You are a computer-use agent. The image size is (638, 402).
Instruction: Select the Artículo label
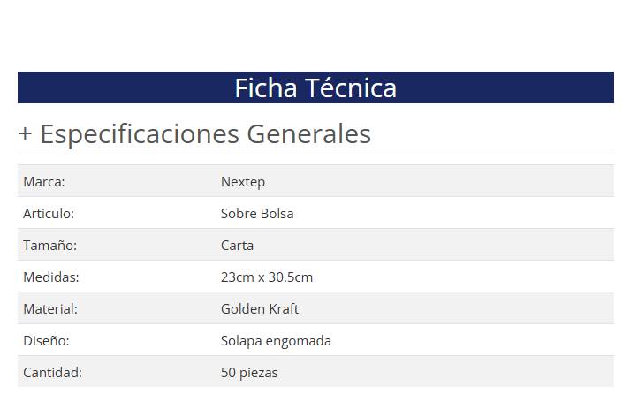pyautogui.click(x=49, y=214)
